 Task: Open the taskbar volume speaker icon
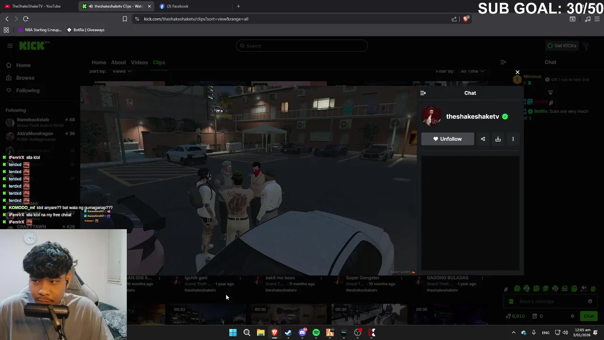coord(565,333)
